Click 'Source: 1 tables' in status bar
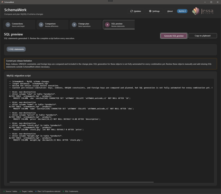 click(x=11, y=191)
